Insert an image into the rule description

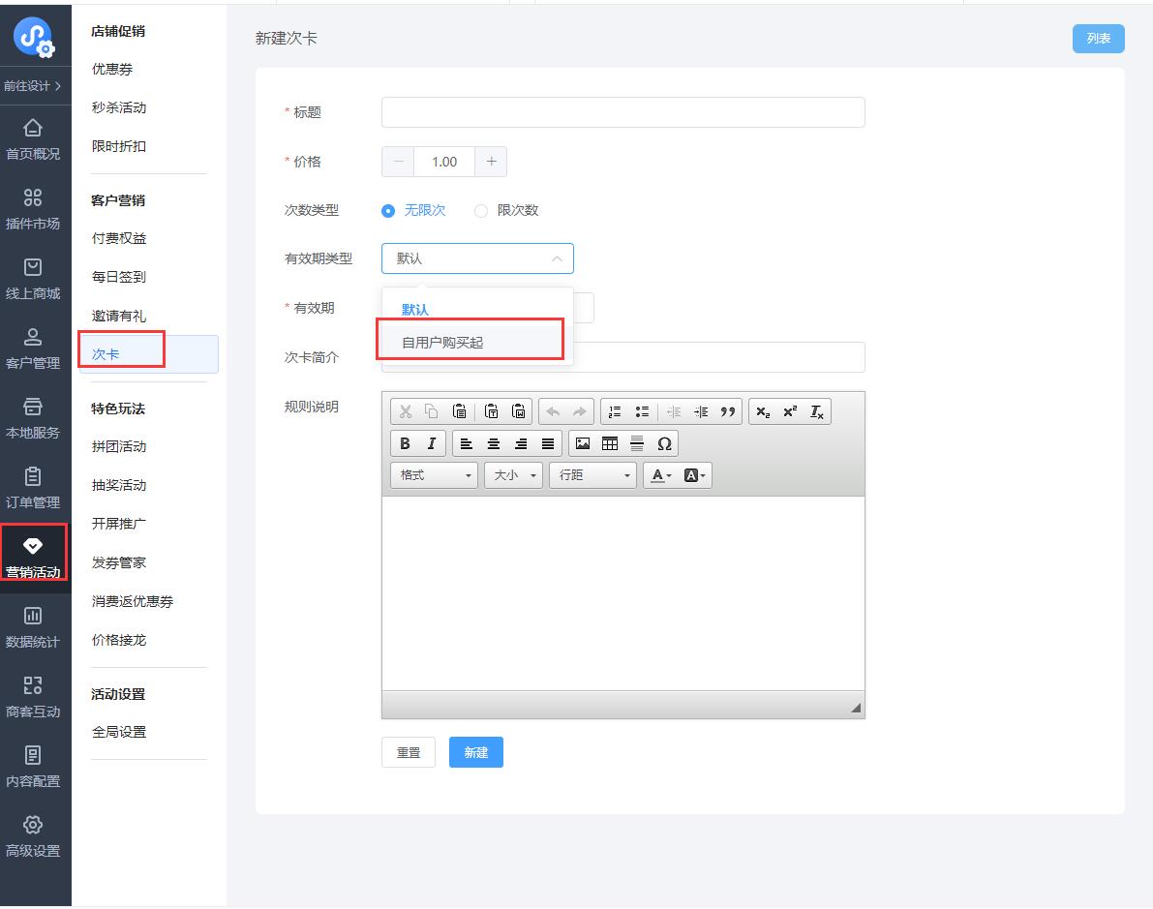tap(583, 443)
